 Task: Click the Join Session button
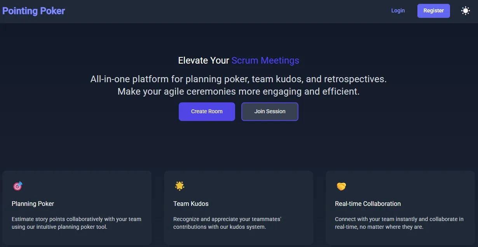tap(270, 112)
